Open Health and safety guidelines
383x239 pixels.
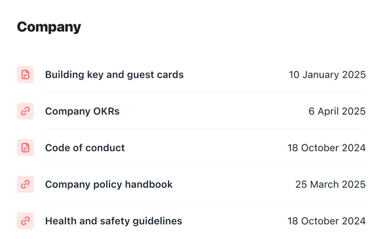click(113, 221)
